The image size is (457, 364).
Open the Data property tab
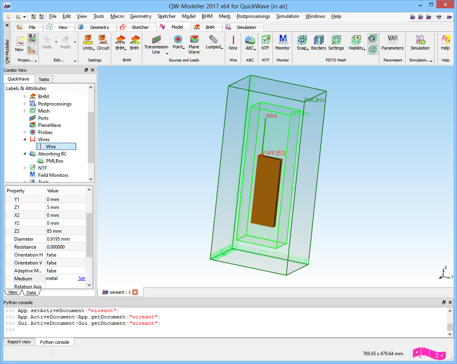[x=31, y=293]
